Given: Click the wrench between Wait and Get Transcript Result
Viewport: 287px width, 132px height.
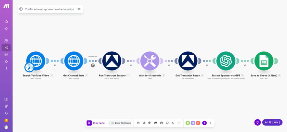Looking at the screenshot, I should pyautogui.click(x=169, y=65).
